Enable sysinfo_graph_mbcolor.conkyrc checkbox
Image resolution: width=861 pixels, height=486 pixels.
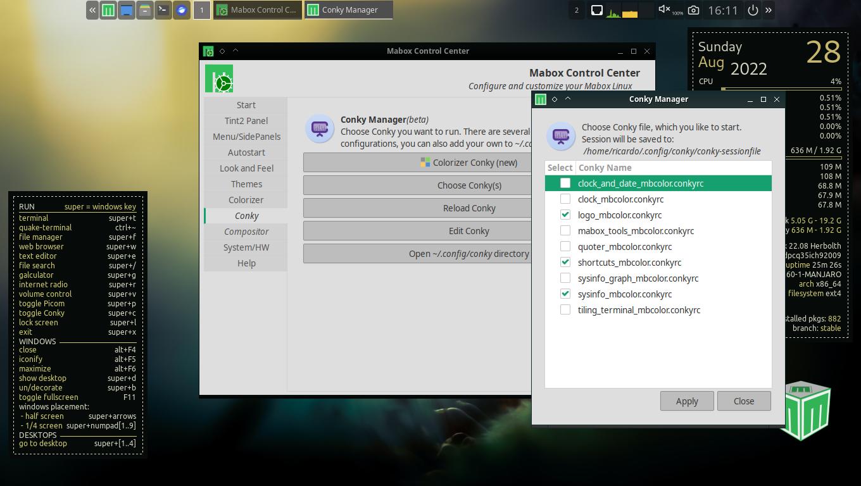[x=565, y=278]
